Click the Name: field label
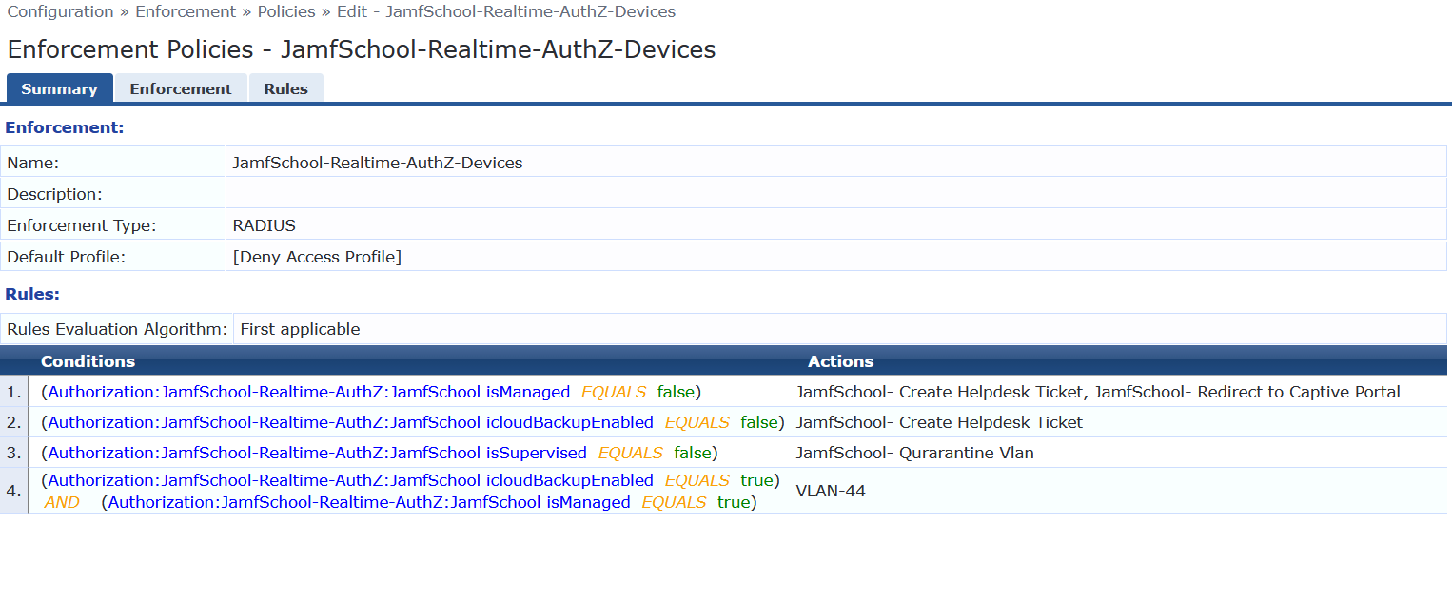The image size is (1452, 601). tap(33, 163)
